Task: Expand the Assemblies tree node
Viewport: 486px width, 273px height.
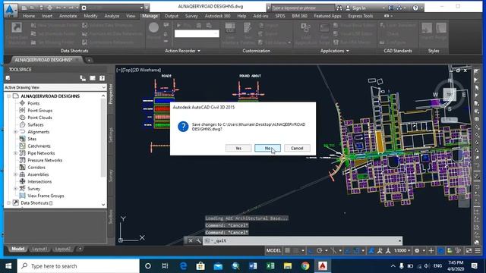Action: point(15,174)
